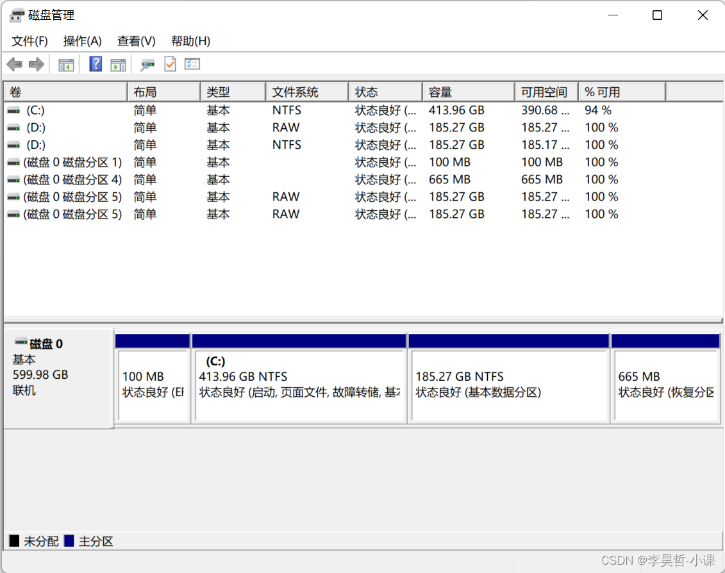Click the drive icon of 磁盘 0 磁盘分区 4

click(x=14, y=180)
